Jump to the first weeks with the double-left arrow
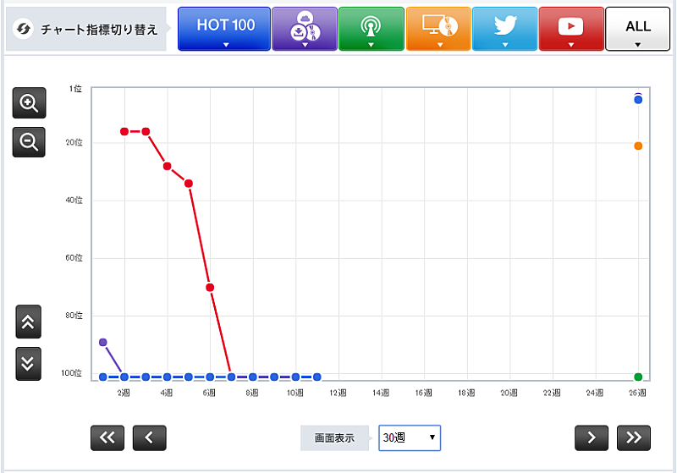This screenshot has height=473, width=677. 107,437
